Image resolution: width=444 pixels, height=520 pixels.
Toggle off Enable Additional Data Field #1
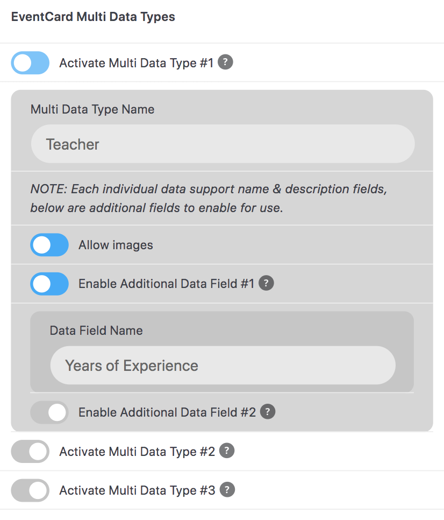pos(49,284)
